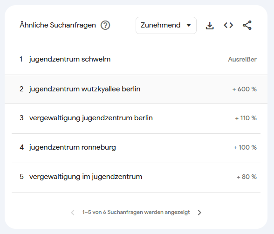
Task: Click the + 600 % growth value
Action: [x=245, y=89]
